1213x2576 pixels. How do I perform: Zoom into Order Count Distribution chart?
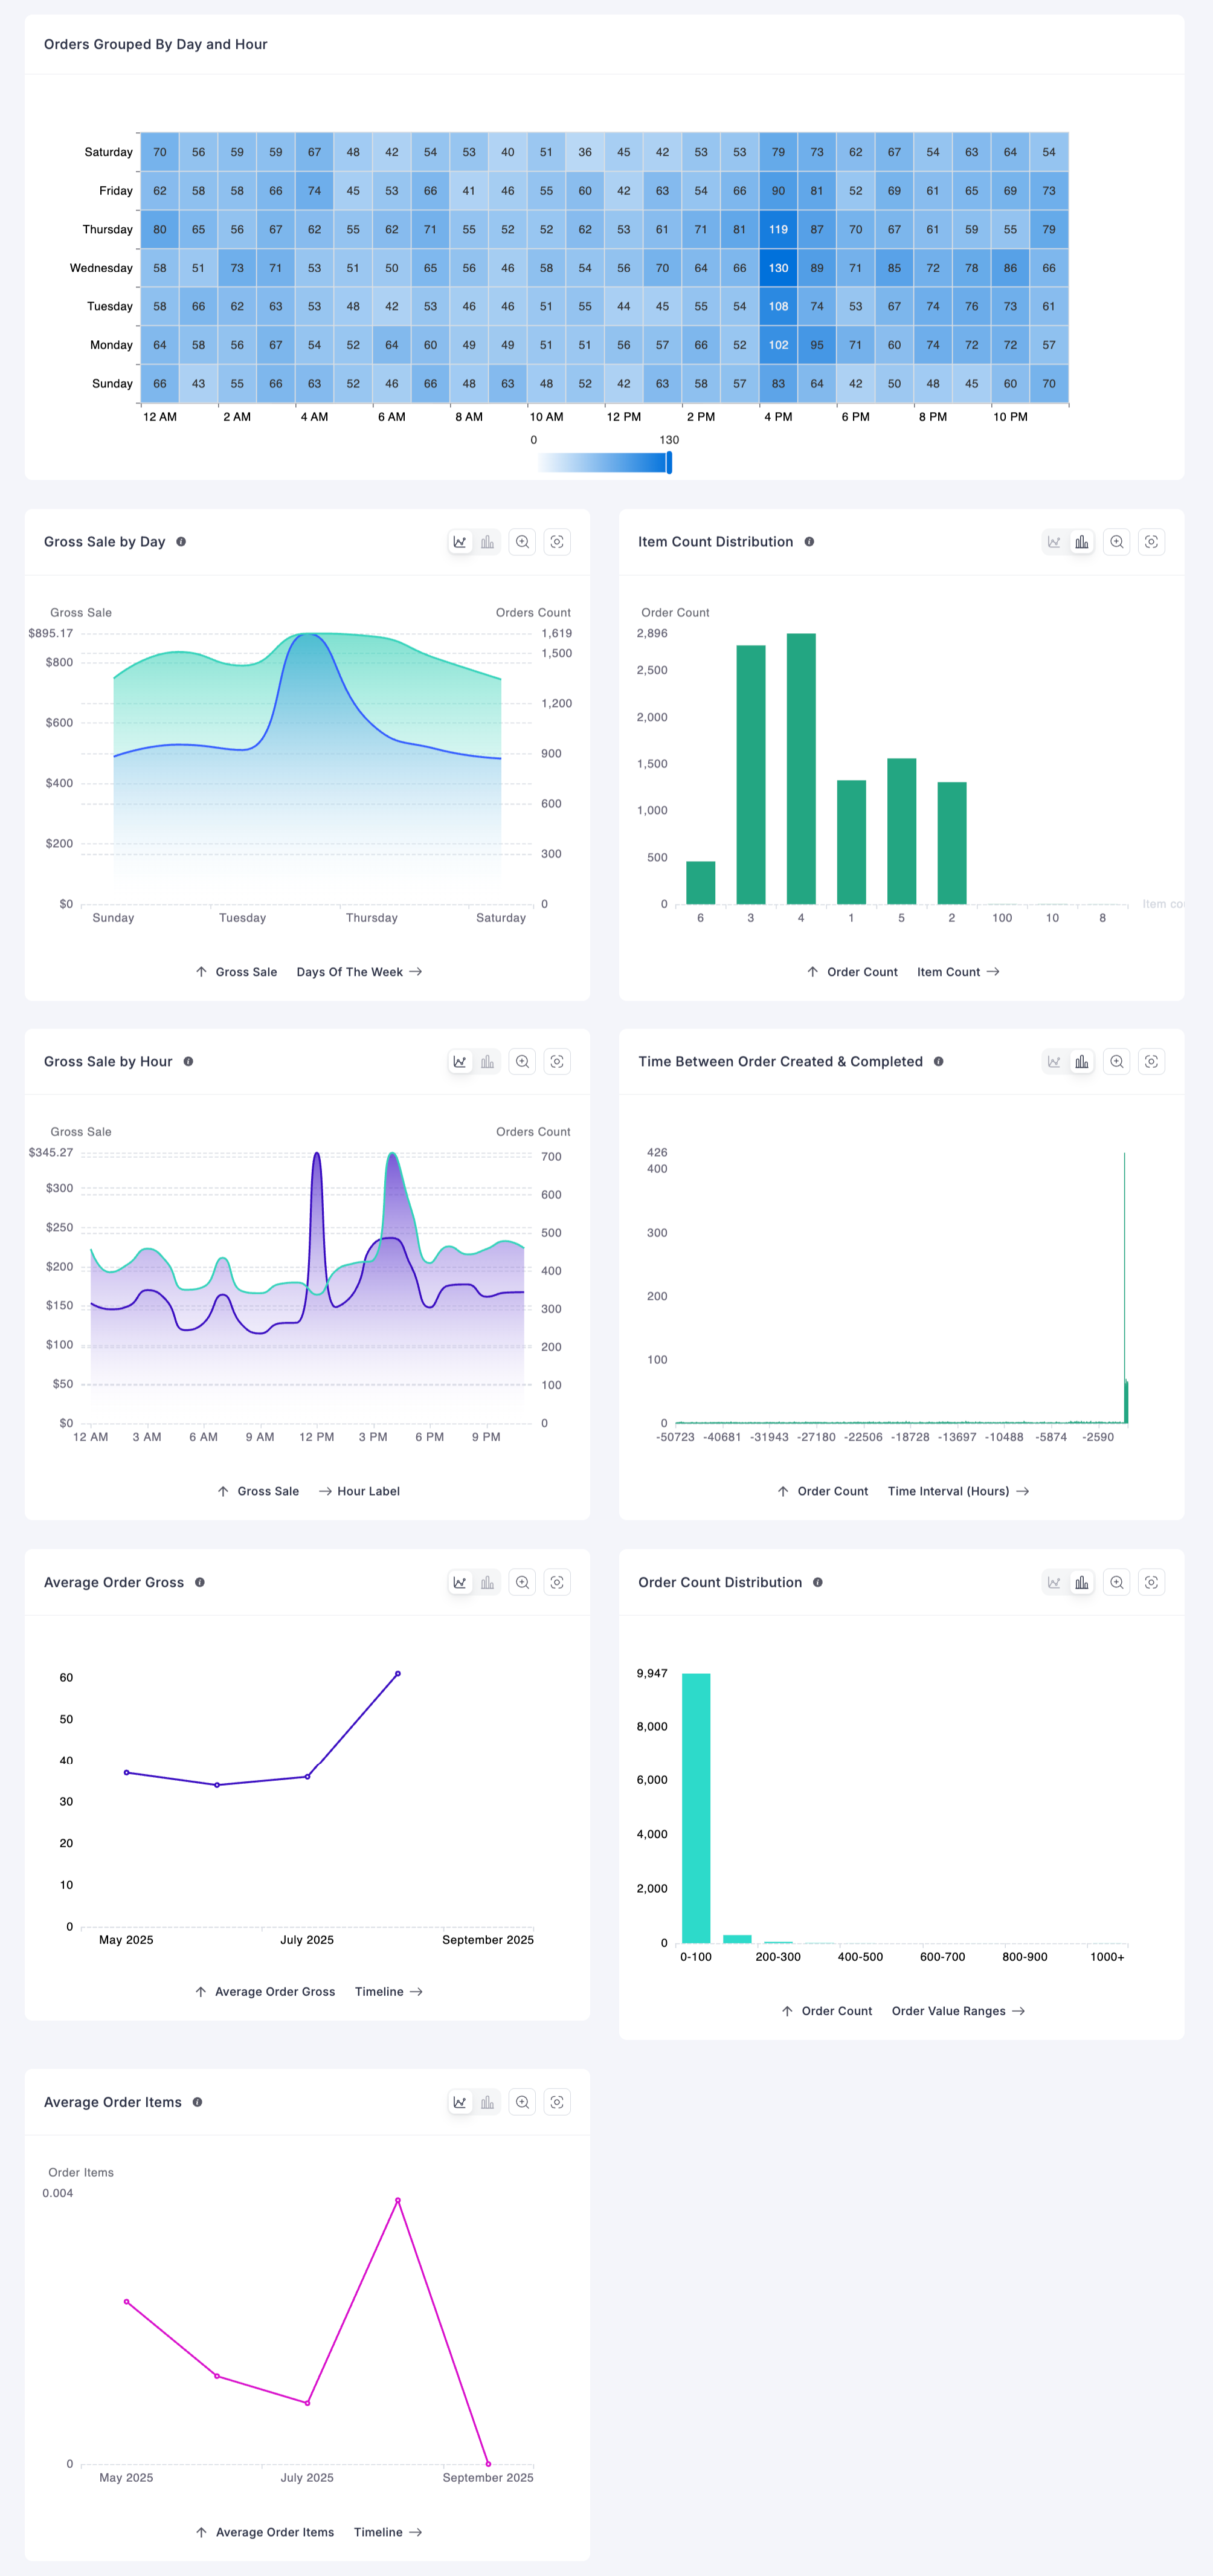[x=1116, y=1582]
